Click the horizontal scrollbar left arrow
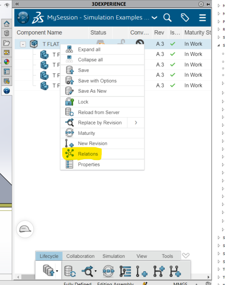The height and width of the screenshot is (285, 225). (x=18, y=277)
